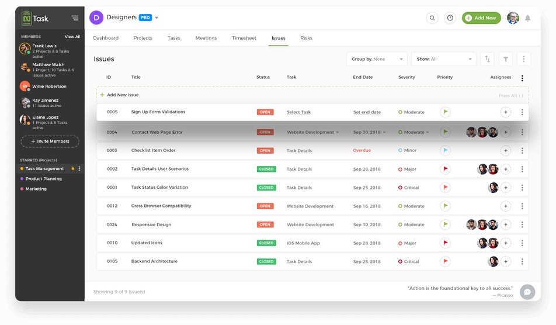Add assignee to Contact Web Page Error
This screenshot has width=556, height=325.
(506, 132)
